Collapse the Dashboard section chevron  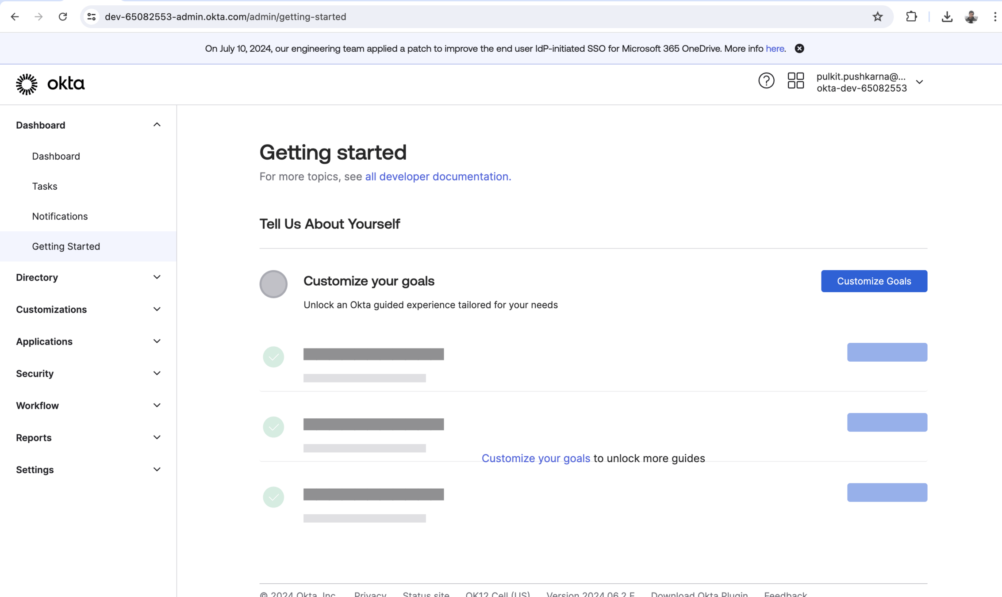(x=157, y=125)
